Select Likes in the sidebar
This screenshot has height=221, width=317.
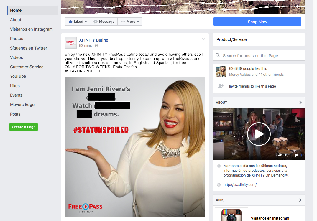(15, 86)
